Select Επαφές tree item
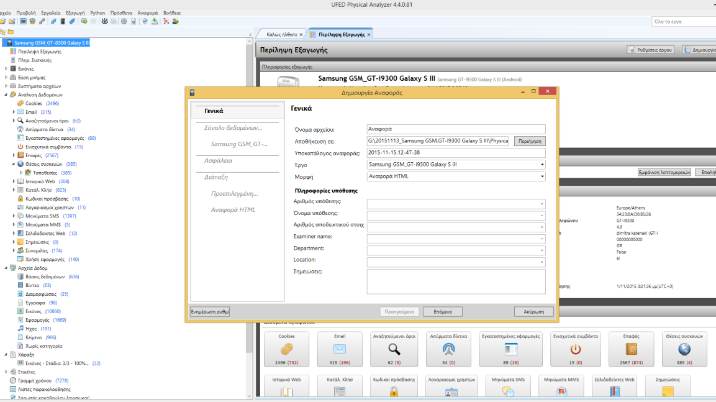This screenshot has width=716, height=402. point(34,155)
